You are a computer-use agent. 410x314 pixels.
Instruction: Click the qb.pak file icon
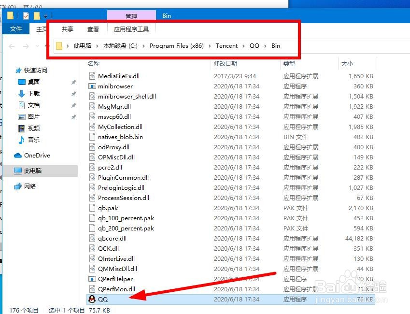point(92,208)
